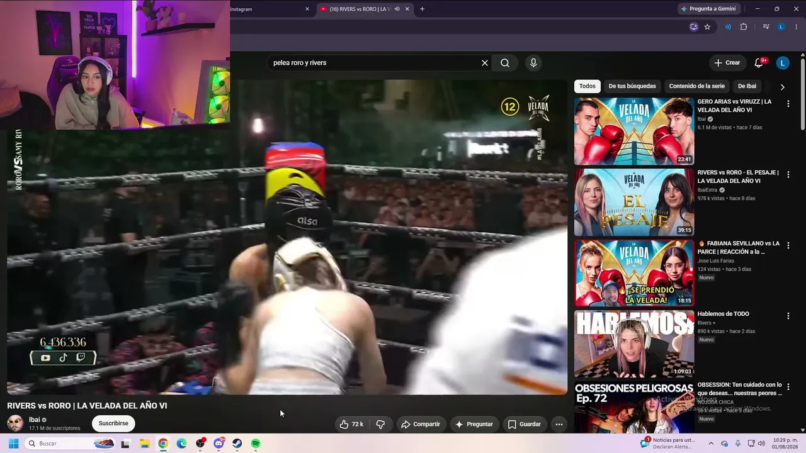Open the Se Prendió La Velada thumbnail
Viewport: 806px width, 453px height.
[x=634, y=273]
